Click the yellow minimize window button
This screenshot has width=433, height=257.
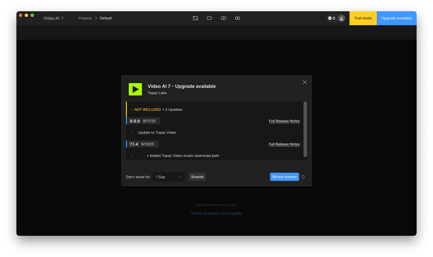(26, 15)
